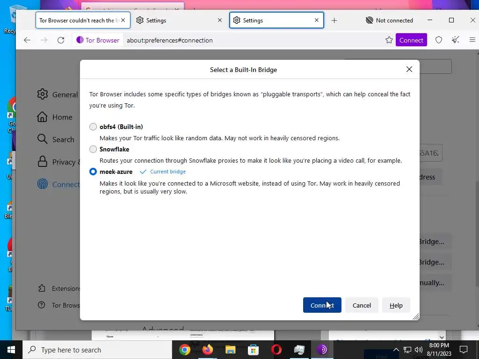Click the blue Connect button in dialog
Image resolution: width=479 pixels, height=359 pixels.
click(322, 305)
